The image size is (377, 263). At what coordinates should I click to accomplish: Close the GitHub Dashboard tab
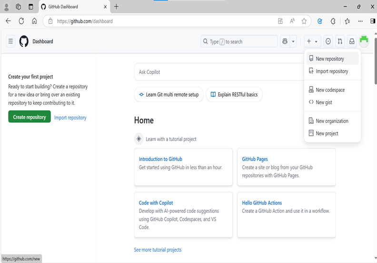coord(105,7)
